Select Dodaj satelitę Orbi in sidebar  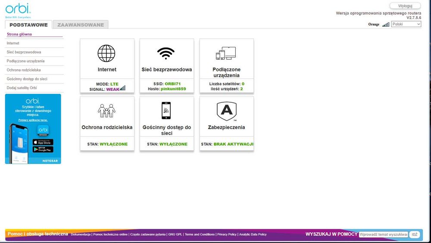(22, 88)
